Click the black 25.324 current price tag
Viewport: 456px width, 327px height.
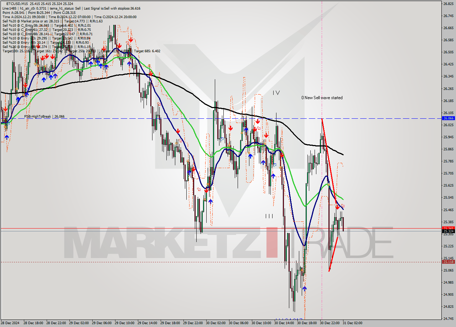pos(448,231)
